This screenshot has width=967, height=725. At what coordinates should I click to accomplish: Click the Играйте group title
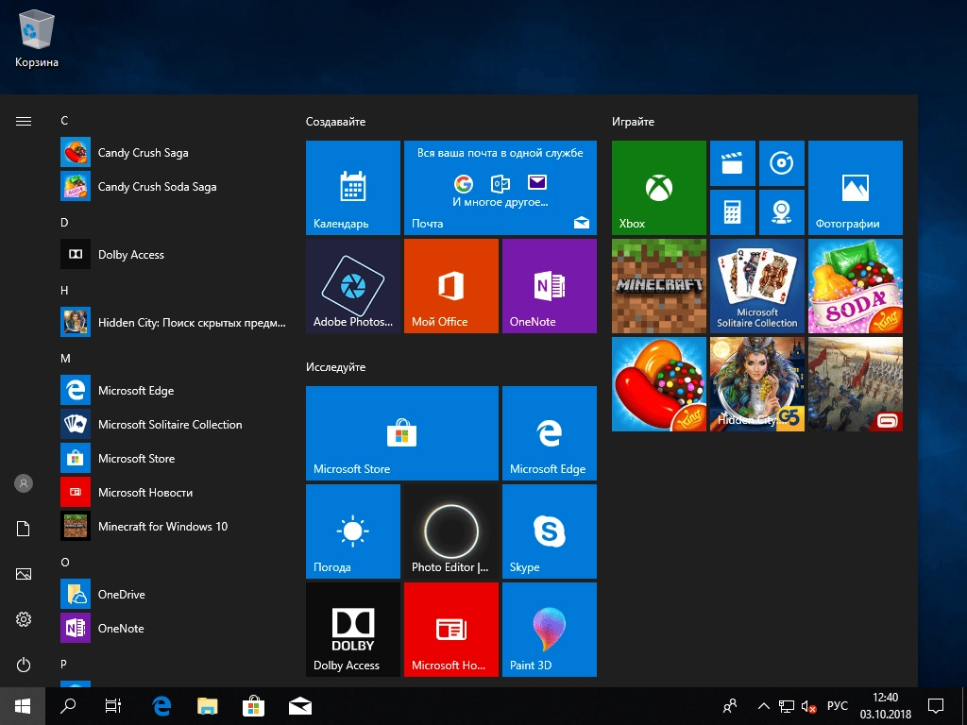tap(633, 122)
